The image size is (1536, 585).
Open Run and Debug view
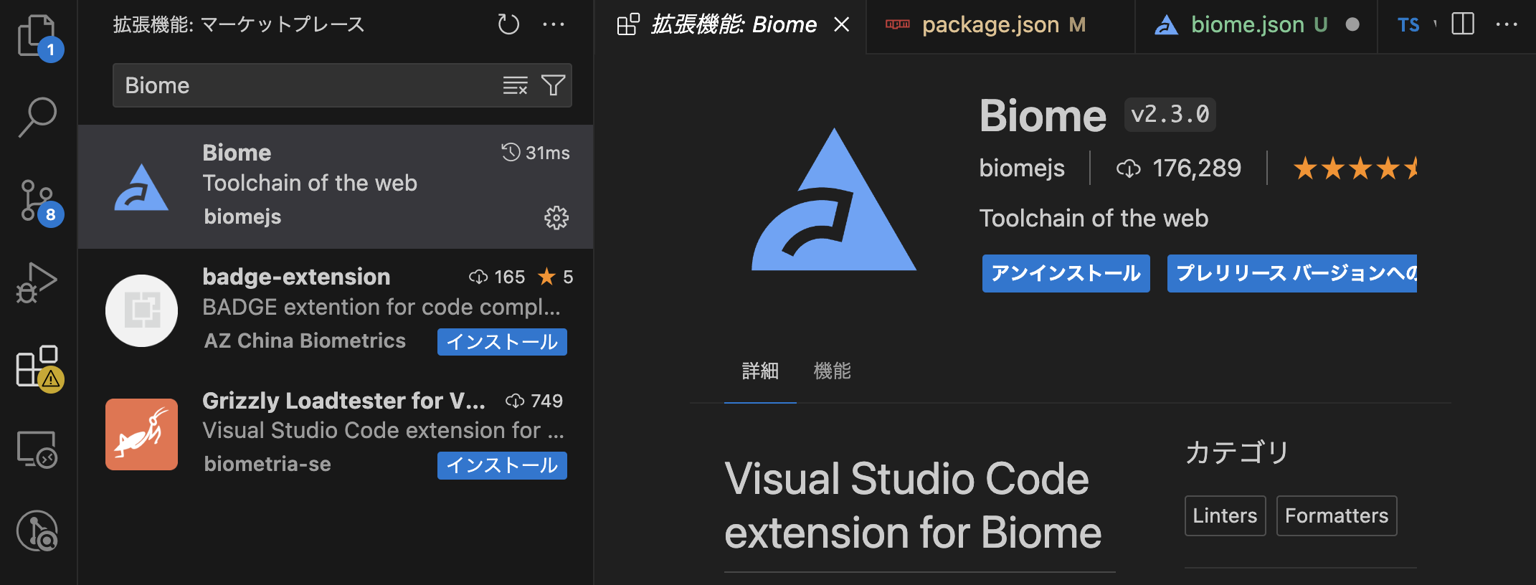coord(37,282)
